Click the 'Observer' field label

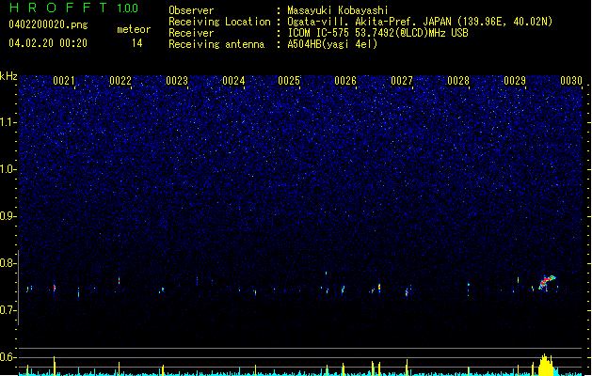(x=191, y=10)
